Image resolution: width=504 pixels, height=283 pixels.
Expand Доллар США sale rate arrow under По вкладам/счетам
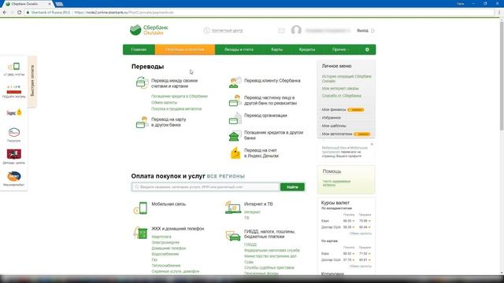(369, 227)
